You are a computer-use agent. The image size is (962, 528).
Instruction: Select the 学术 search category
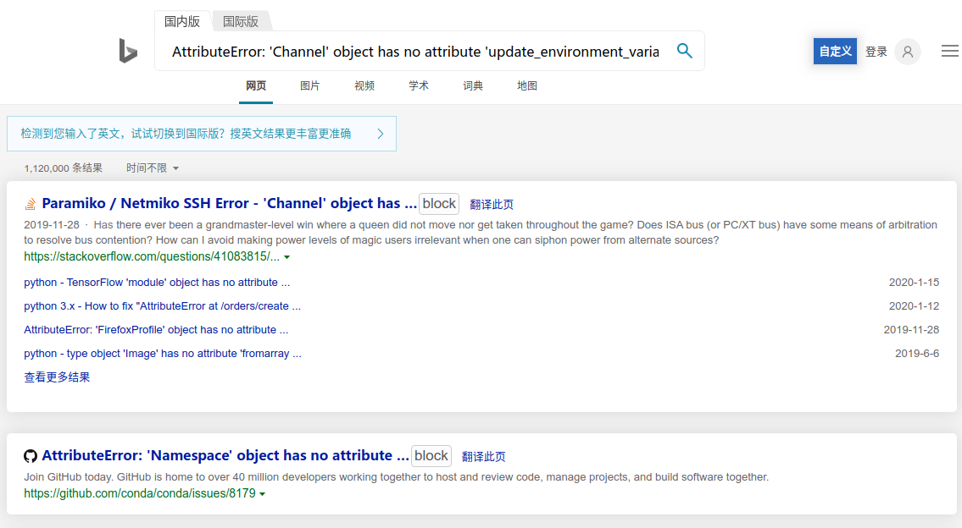click(x=419, y=85)
